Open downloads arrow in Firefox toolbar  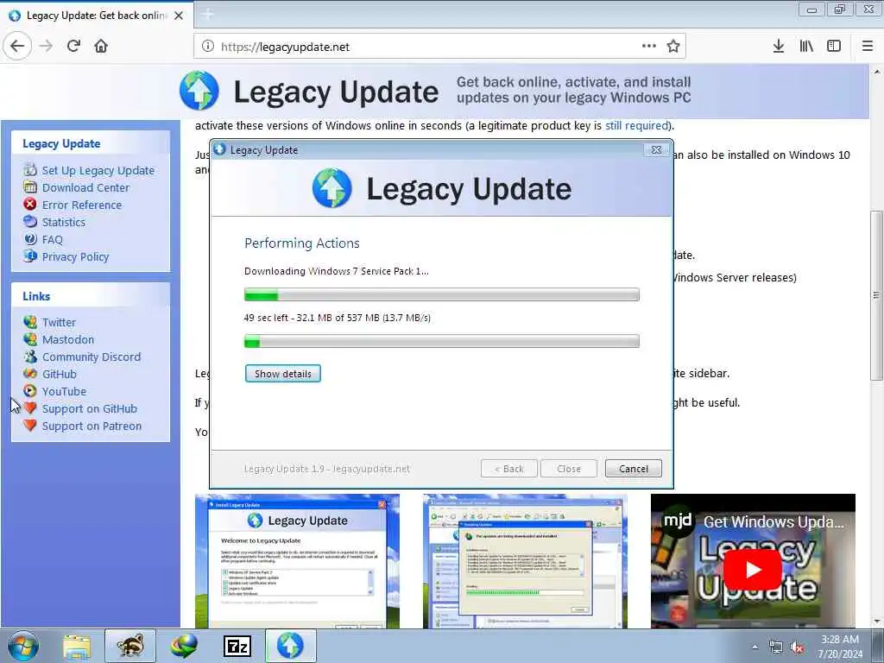[779, 47]
